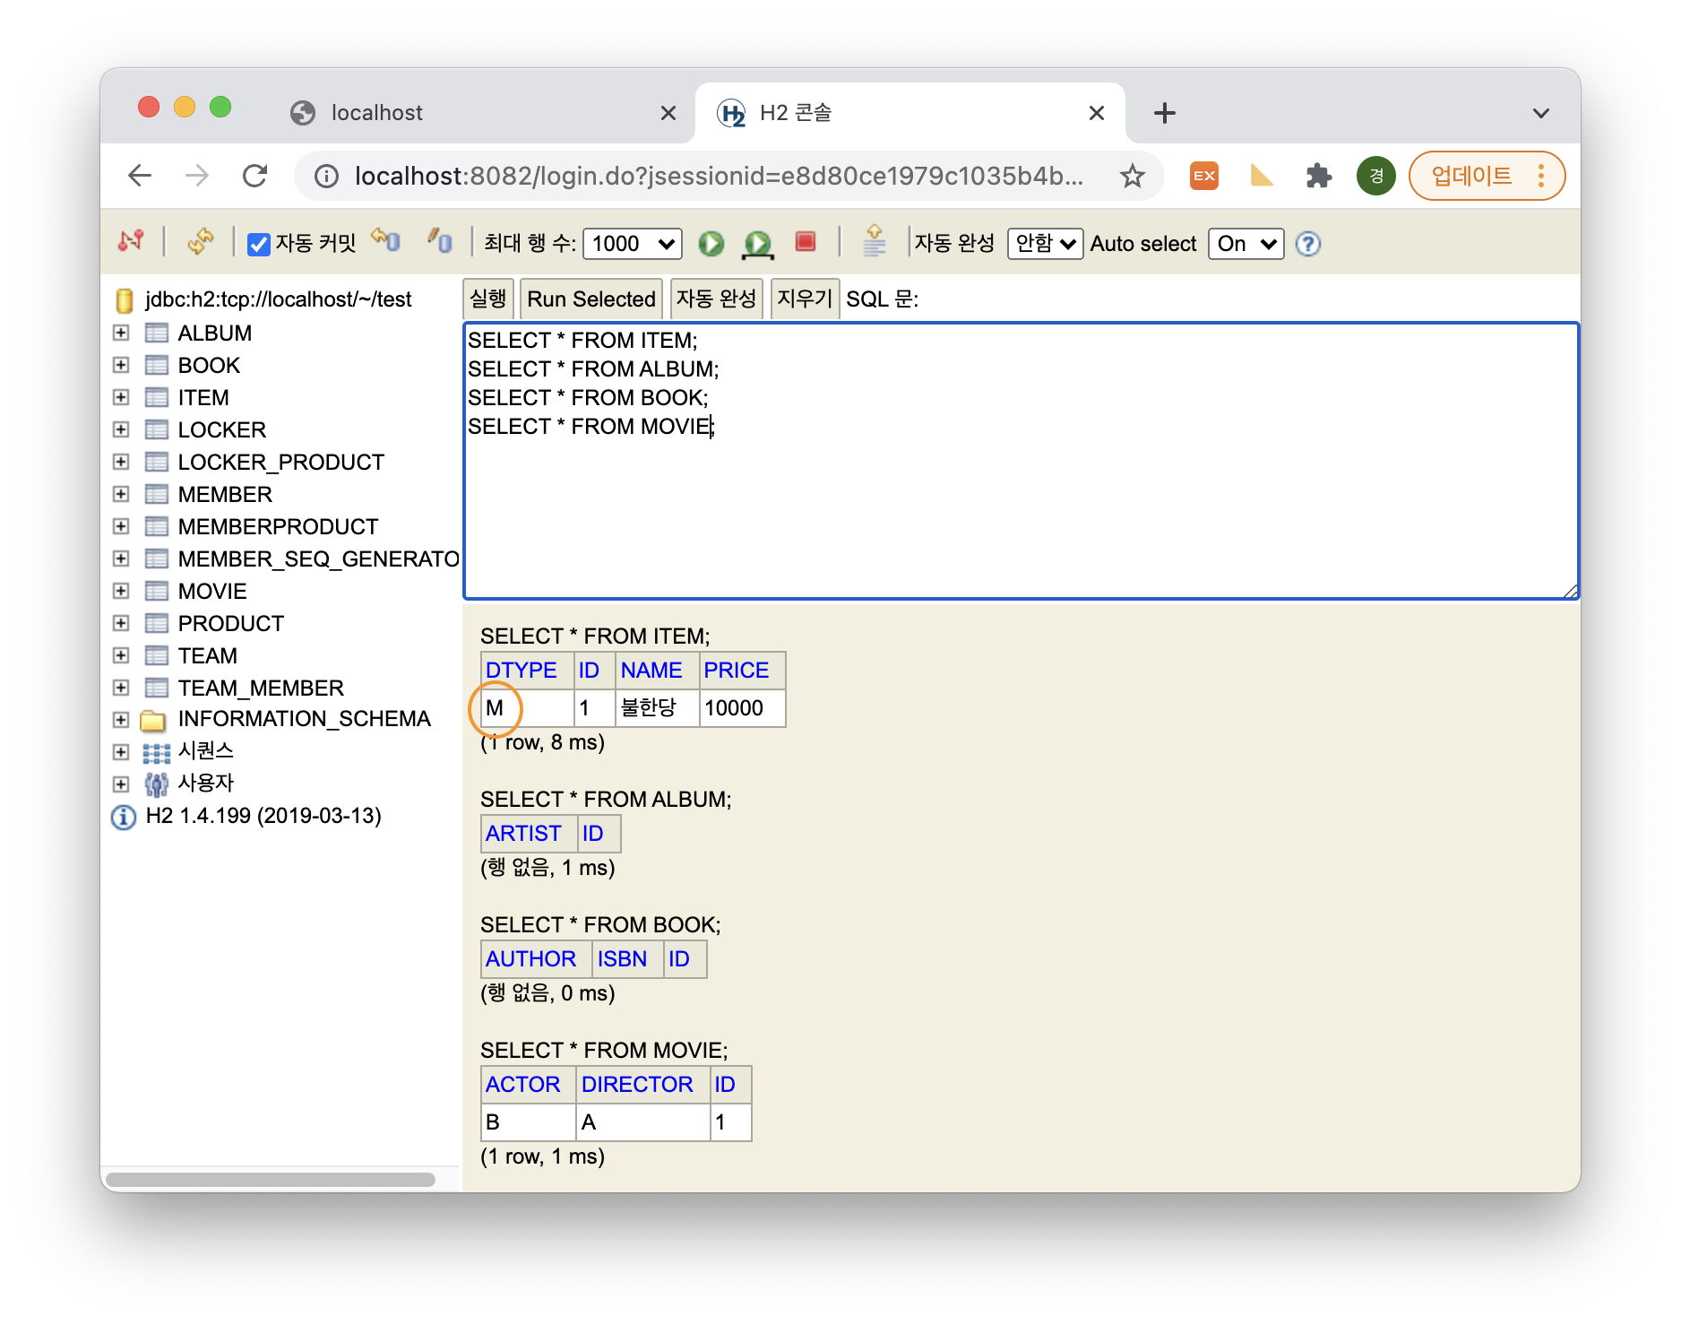The image size is (1681, 1325).
Task: Click the 불한당 name cell
Action: [x=657, y=707]
